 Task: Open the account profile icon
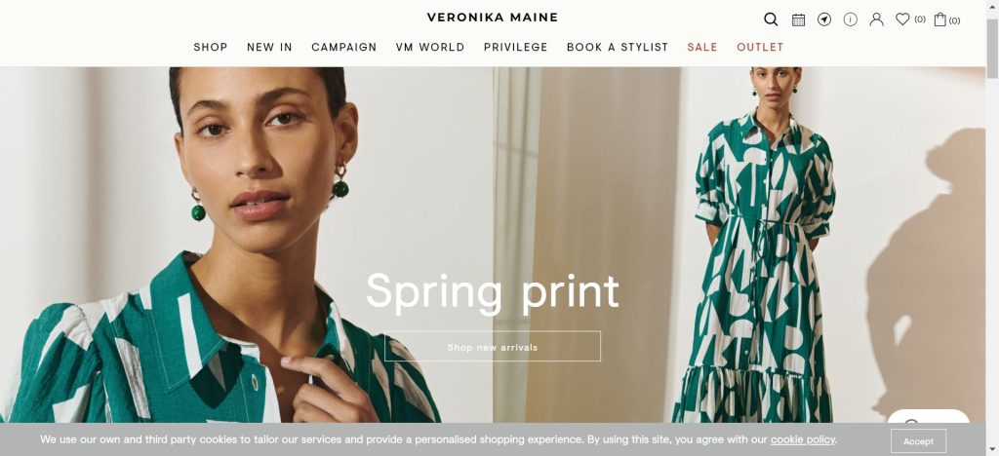877,19
